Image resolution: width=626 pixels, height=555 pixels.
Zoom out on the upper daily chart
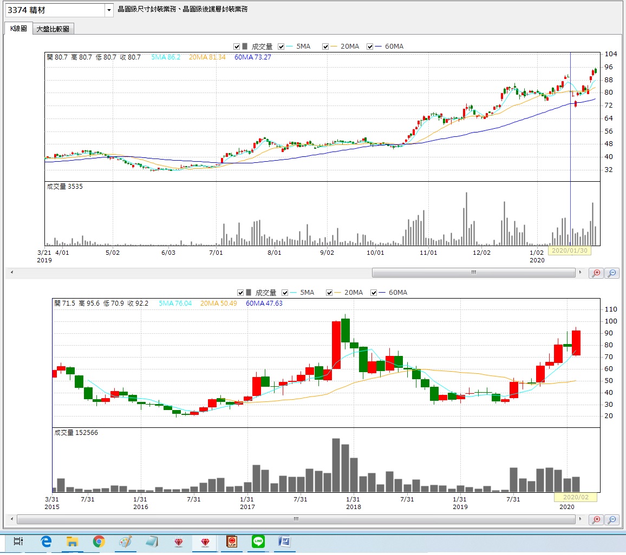[612, 273]
